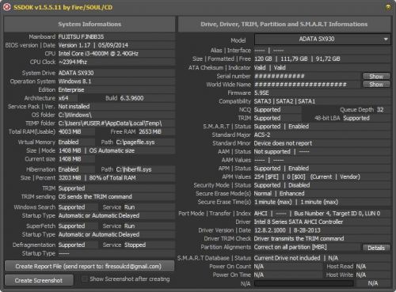396x292 pixels.
Task: Select Firmware value 5.9SE
Action: 261,93
